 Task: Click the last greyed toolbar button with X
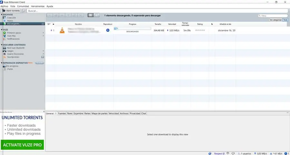(x=81, y=15)
